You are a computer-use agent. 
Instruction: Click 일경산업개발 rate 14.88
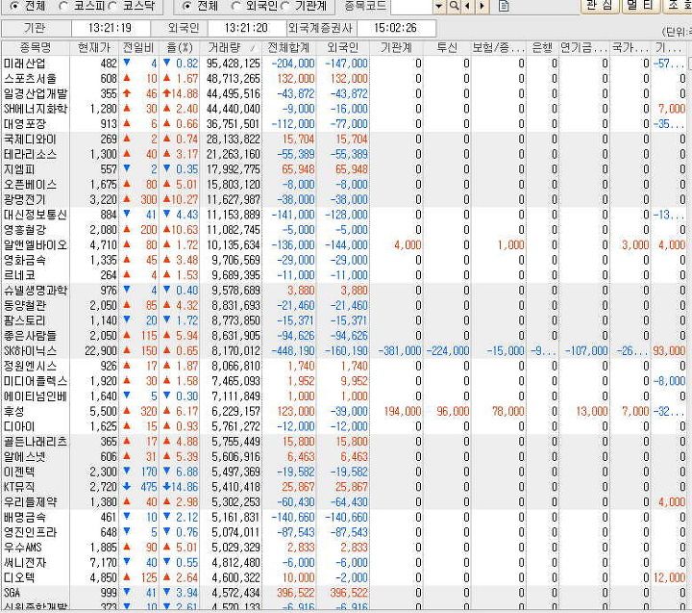point(185,93)
